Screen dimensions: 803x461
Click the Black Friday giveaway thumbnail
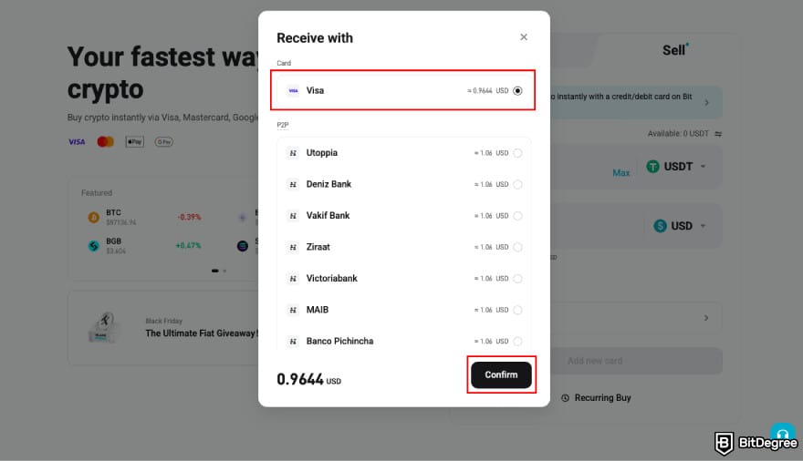pos(104,328)
